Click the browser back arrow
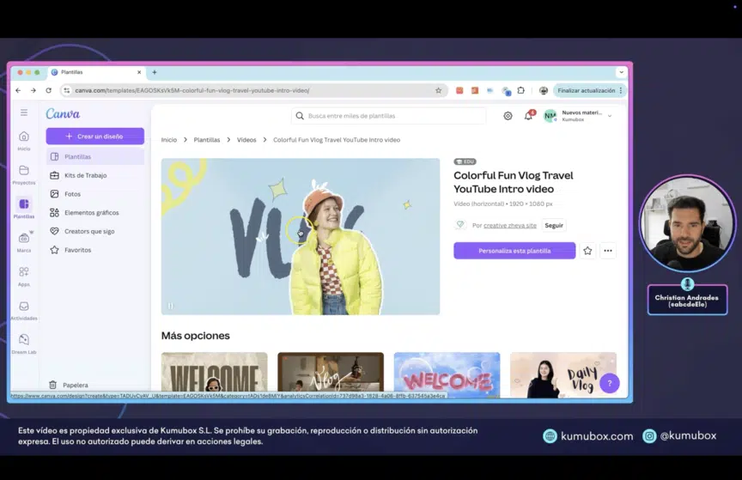742x480 pixels. click(x=18, y=90)
